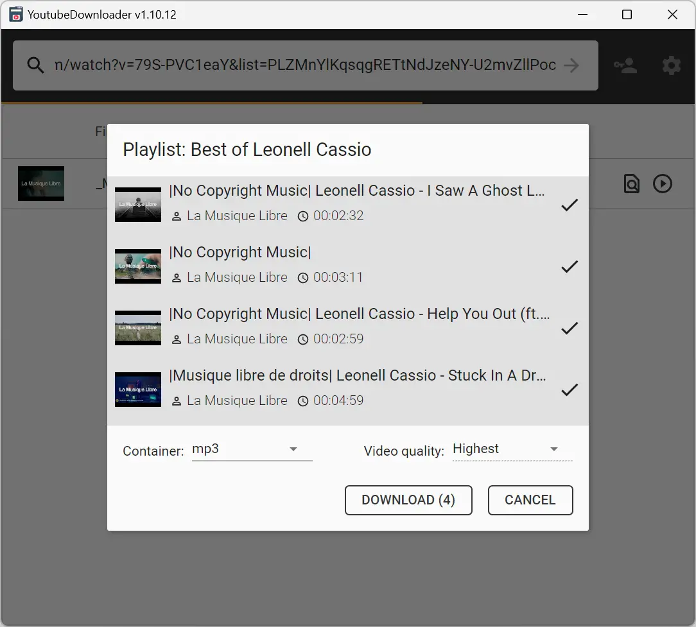This screenshot has width=696, height=627.
Task: Select '|Musique libre de droits|' title row
Action: tap(358, 376)
